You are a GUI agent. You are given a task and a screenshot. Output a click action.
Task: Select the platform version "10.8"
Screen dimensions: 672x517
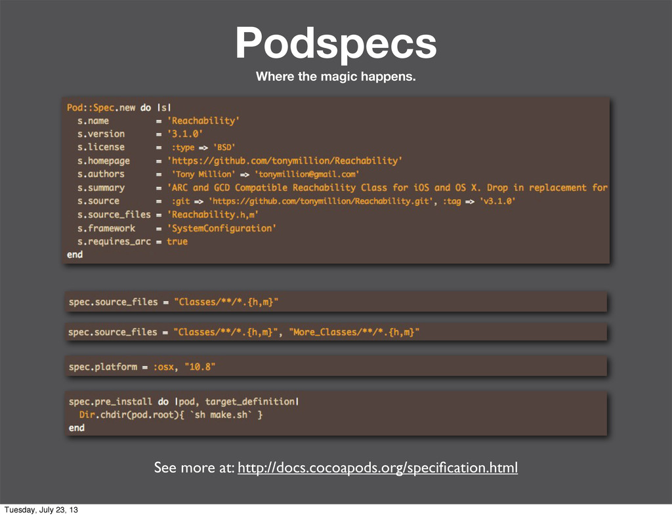(x=199, y=367)
